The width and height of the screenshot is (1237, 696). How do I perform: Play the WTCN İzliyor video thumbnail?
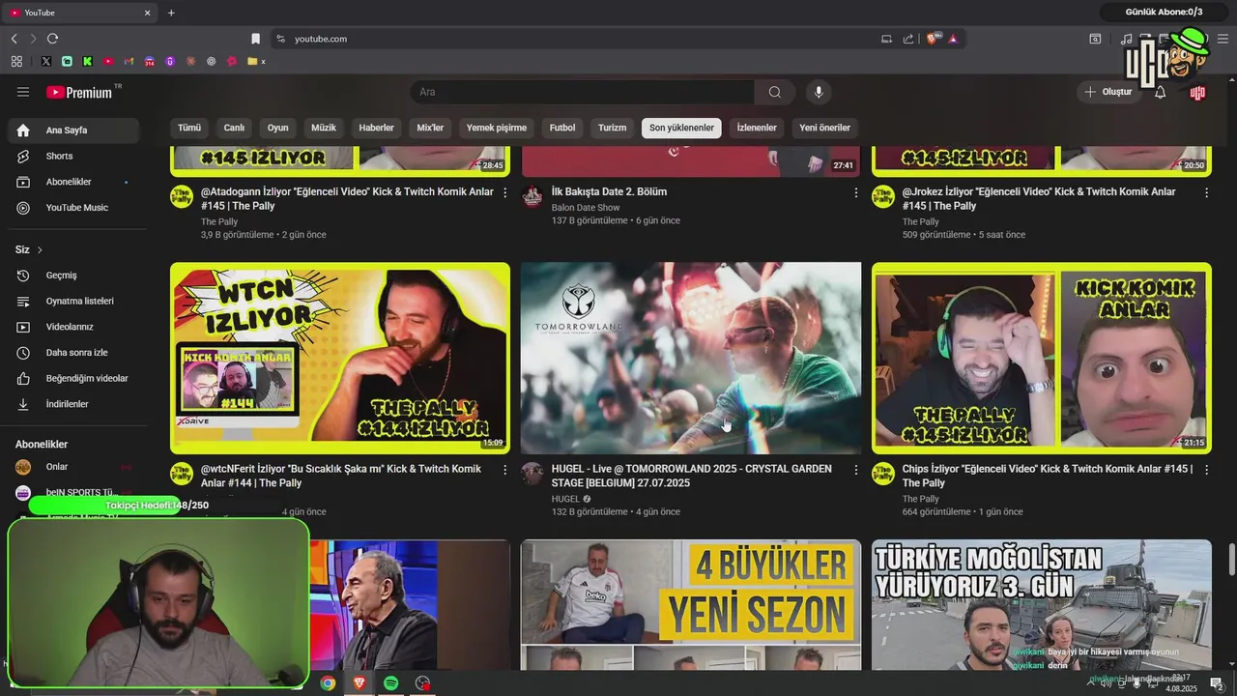(x=340, y=358)
